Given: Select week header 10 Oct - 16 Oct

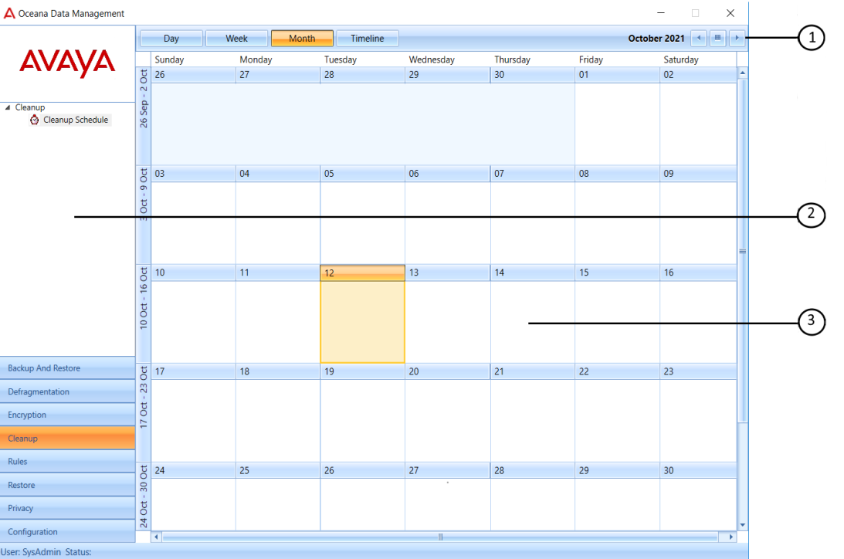Looking at the screenshot, I should point(143,314).
